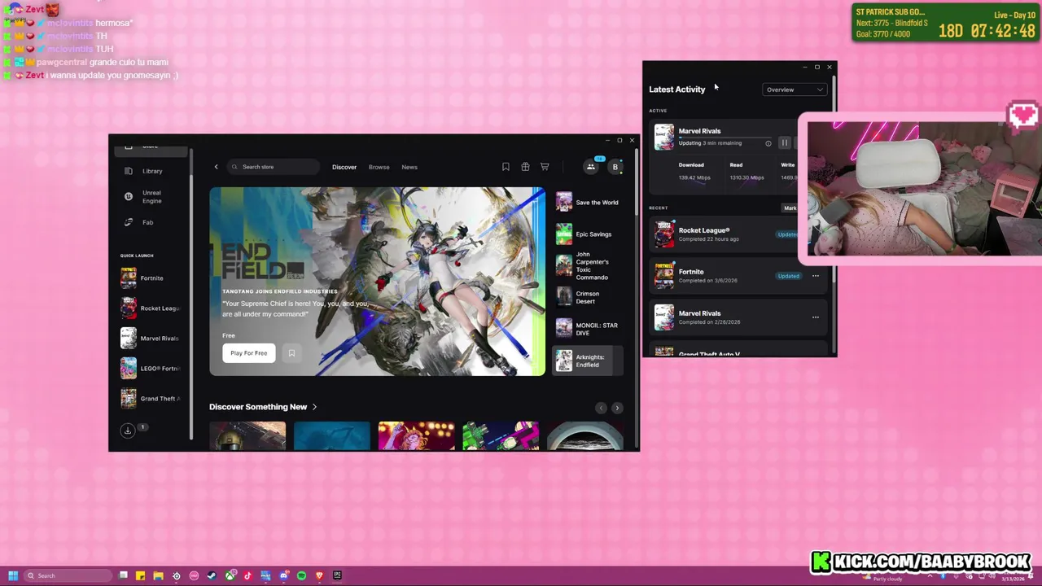Screen dimensions: 1042x586
Task: Open Xbox app from the taskbar
Action: point(230,576)
